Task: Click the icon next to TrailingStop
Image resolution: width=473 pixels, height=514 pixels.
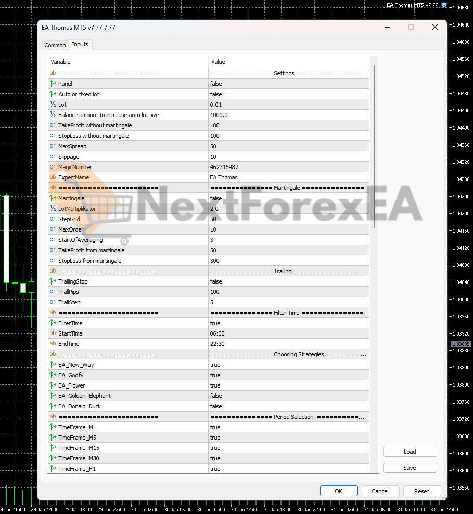Action: pyautogui.click(x=53, y=281)
